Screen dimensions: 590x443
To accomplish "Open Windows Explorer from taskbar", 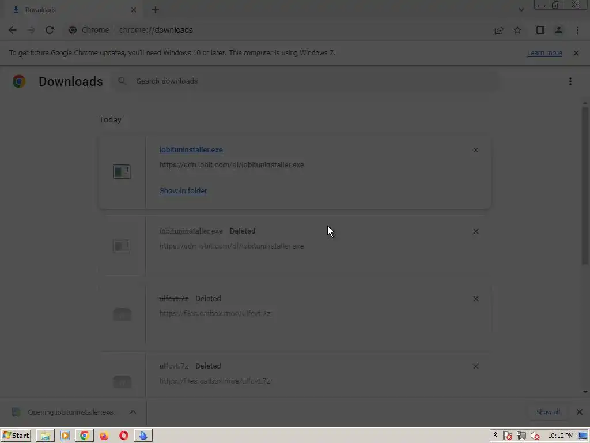I will click(46, 436).
